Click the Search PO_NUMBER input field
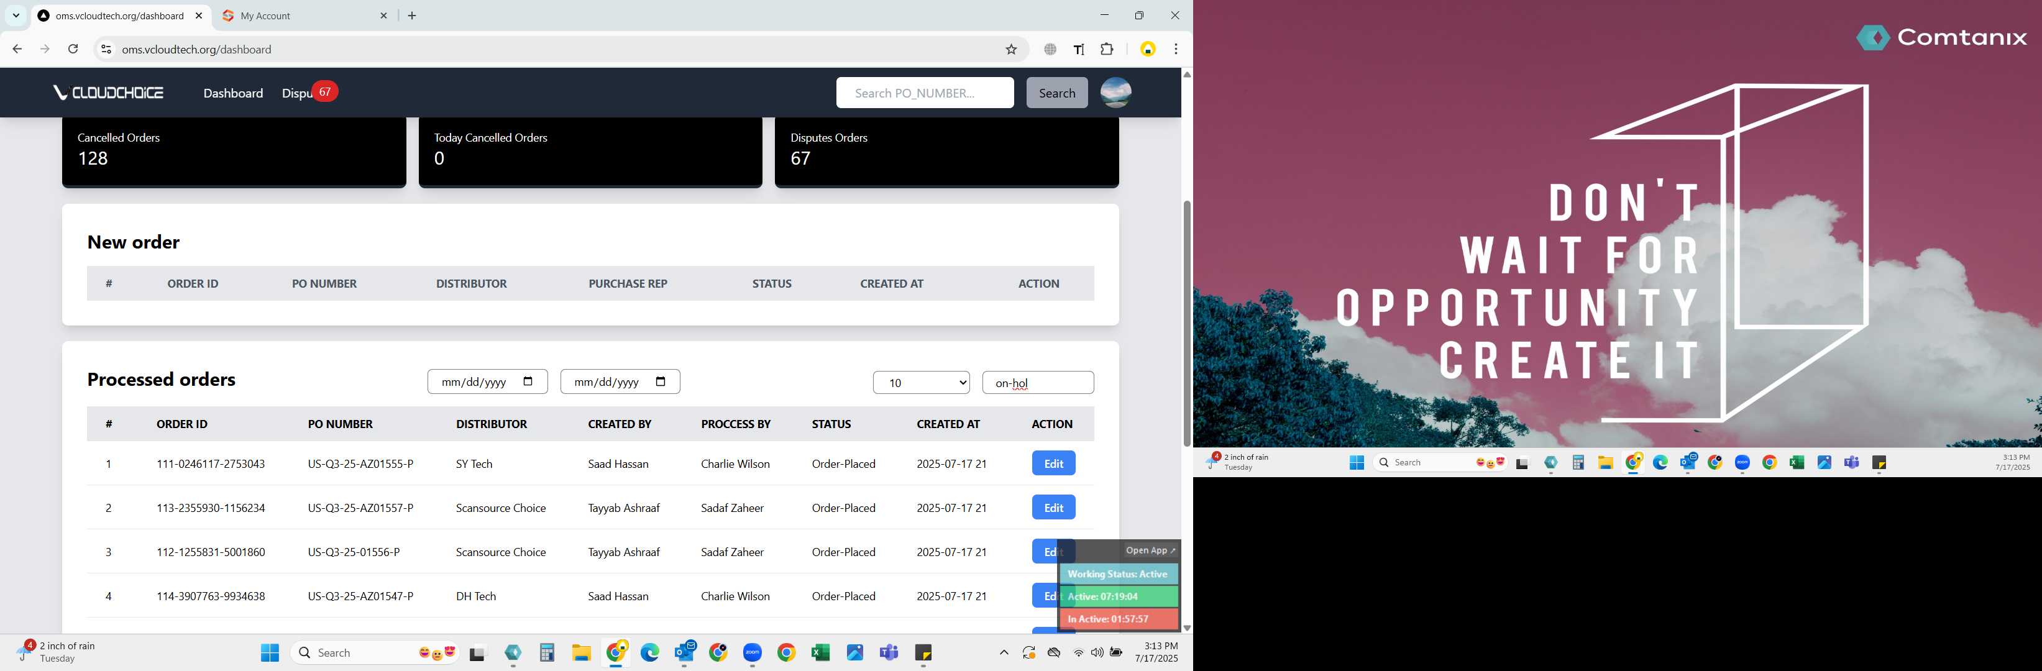 coord(924,93)
